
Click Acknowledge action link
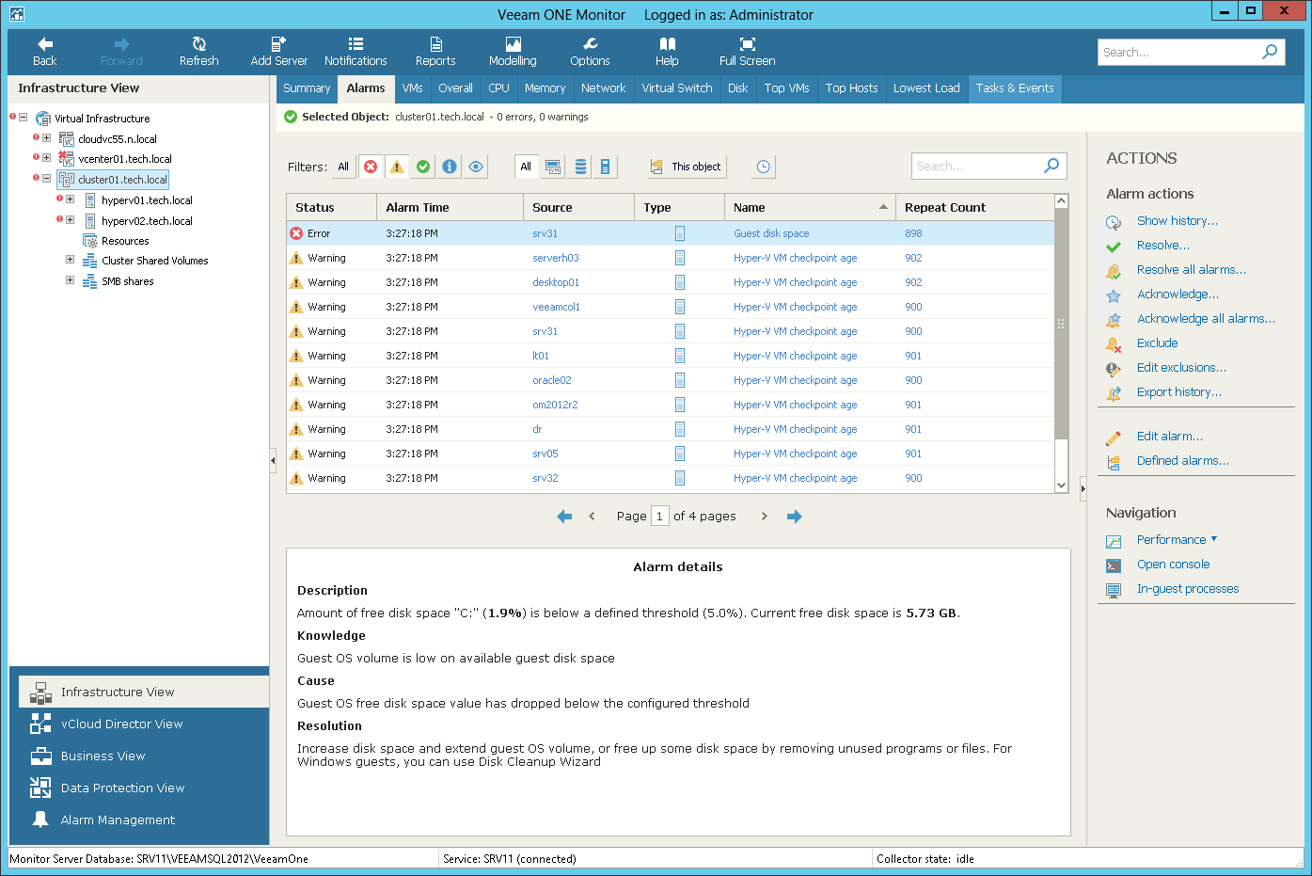coord(1178,294)
